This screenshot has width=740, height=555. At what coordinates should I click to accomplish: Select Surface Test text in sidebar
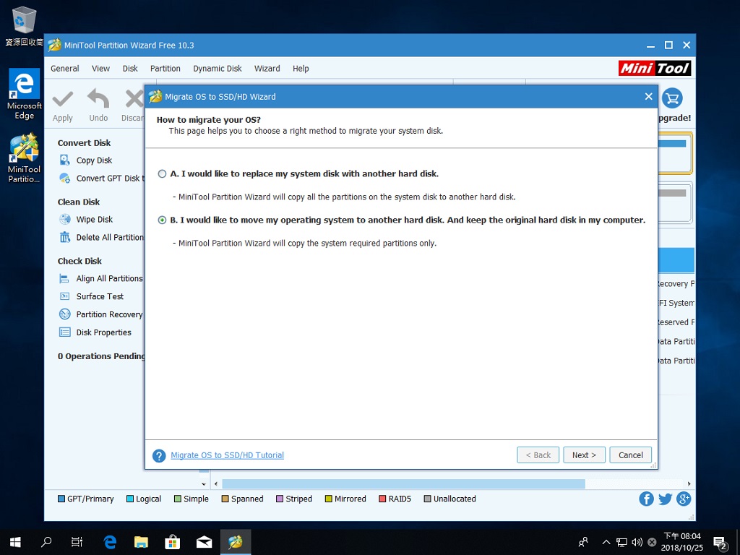point(100,296)
